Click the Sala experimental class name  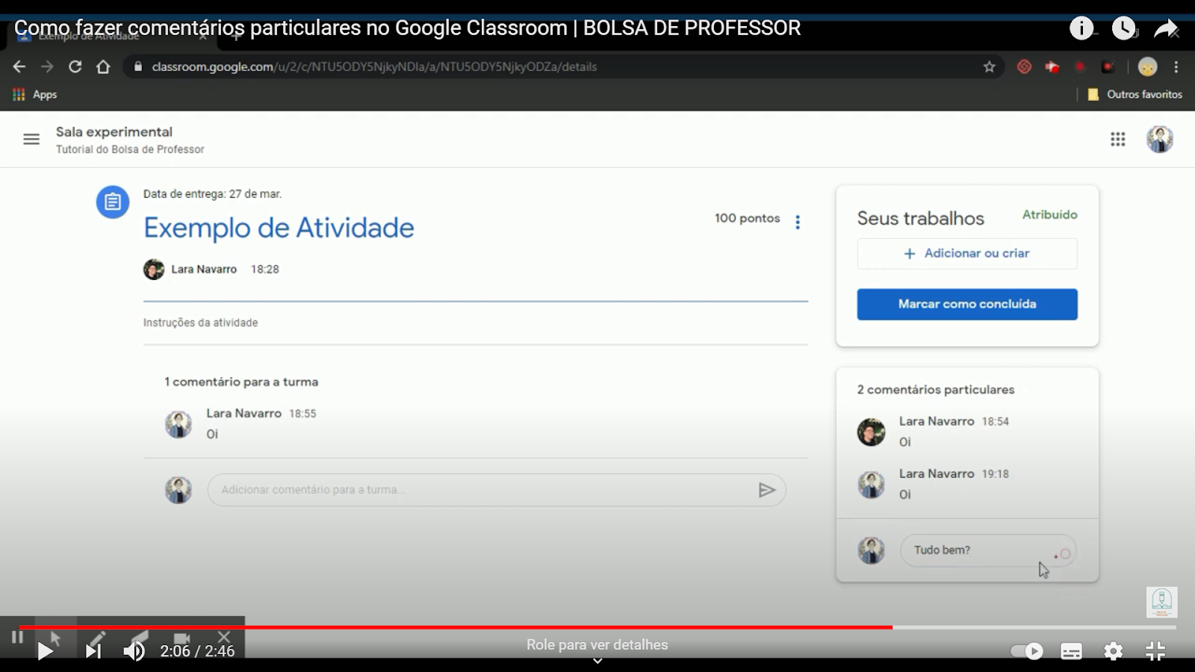click(114, 132)
